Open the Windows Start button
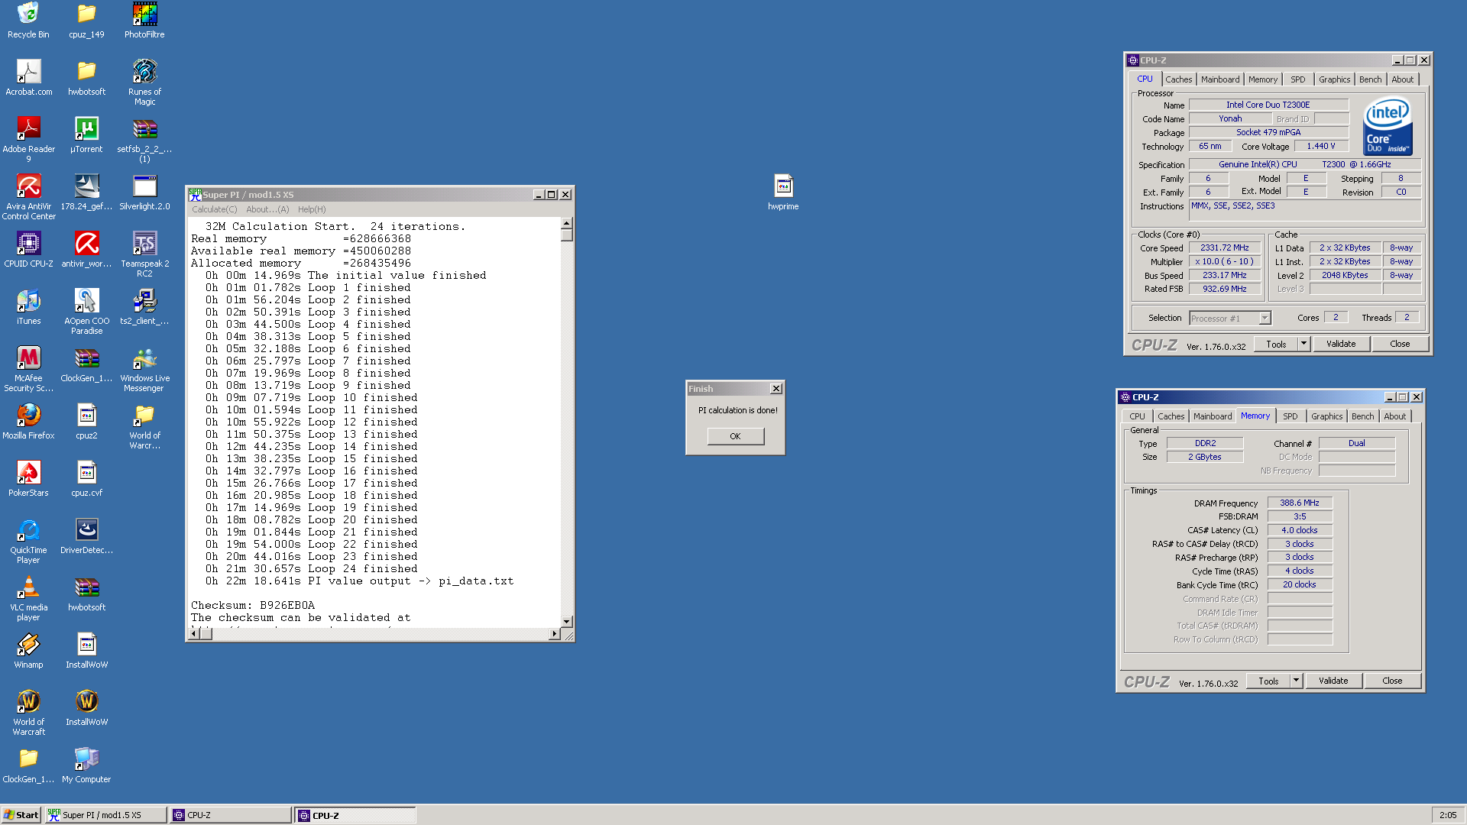The image size is (1467, 825). pos(21,815)
